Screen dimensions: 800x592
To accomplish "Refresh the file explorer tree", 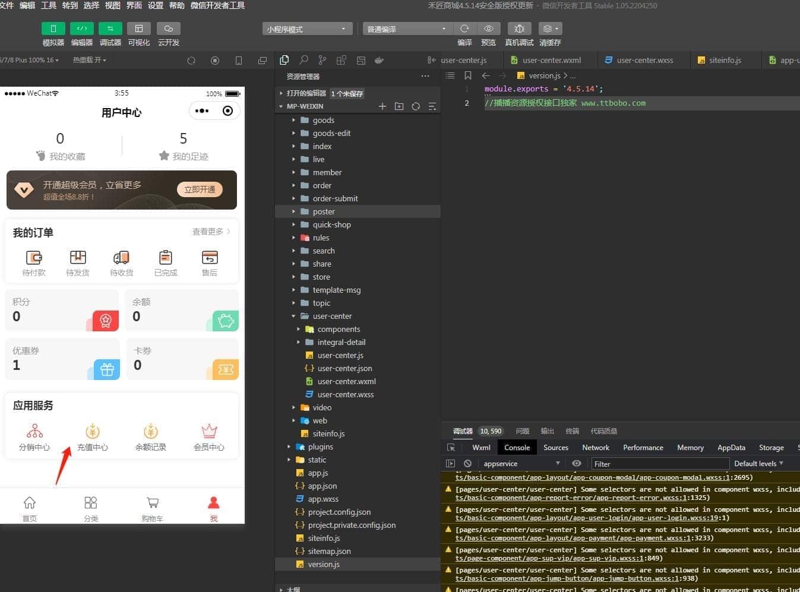I will click(416, 106).
